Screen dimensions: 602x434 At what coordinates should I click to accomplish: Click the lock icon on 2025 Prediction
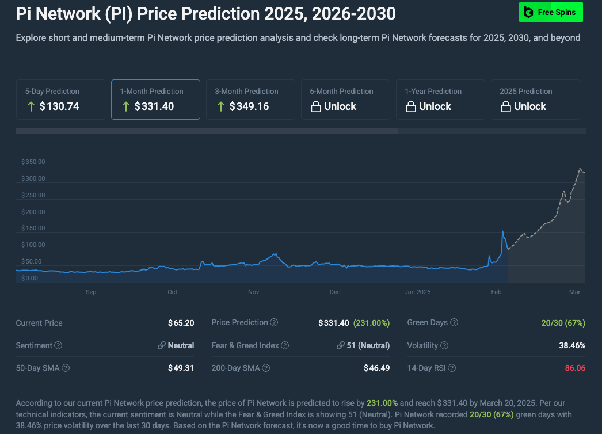[x=505, y=106]
